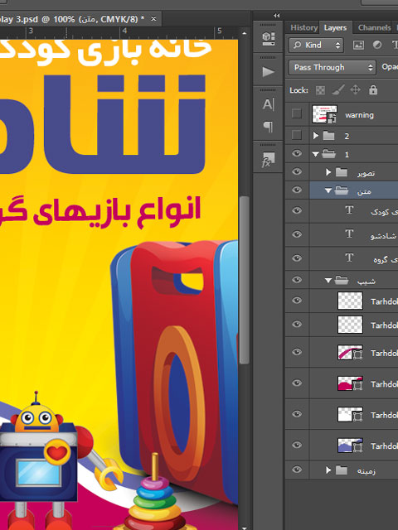Open the Paragraph panel icon
Image resolution: width=398 pixels, height=530 pixels.
pyautogui.click(x=268, y=127)
